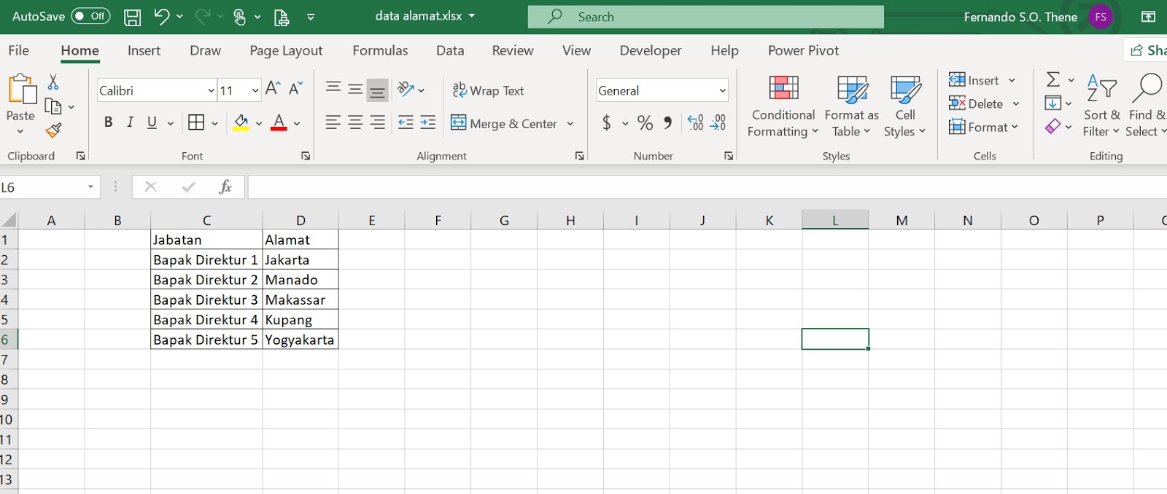Click the Redo arrow icon
1167x494 pixels.
click(x=203, y=16)
